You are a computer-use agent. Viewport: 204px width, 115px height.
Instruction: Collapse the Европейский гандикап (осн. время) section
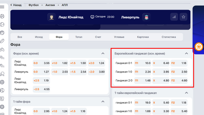(186, 53)
